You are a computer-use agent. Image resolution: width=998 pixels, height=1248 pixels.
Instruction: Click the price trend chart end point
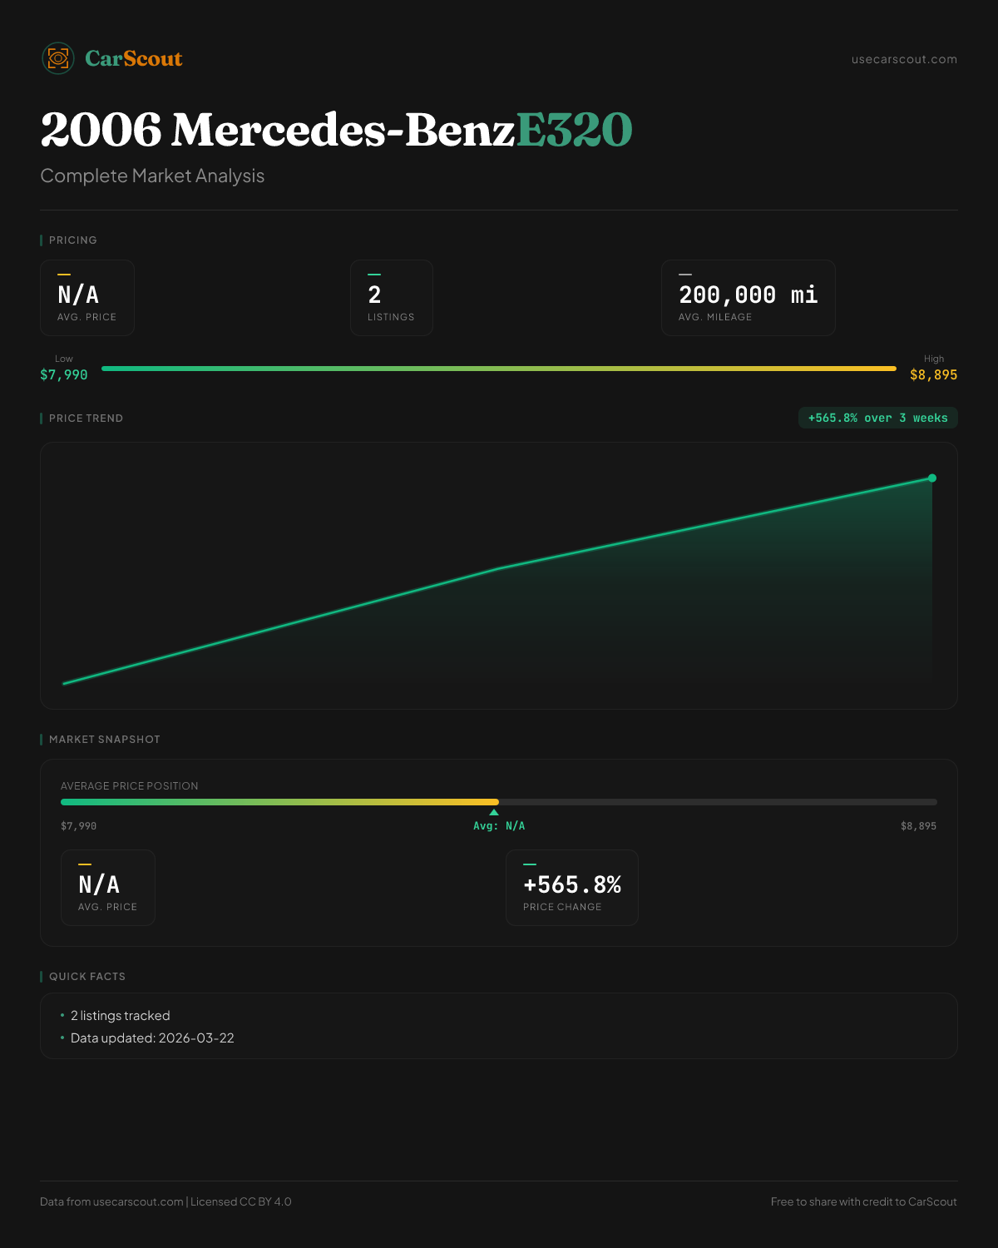pyautogui.click(x=932, y=478)
